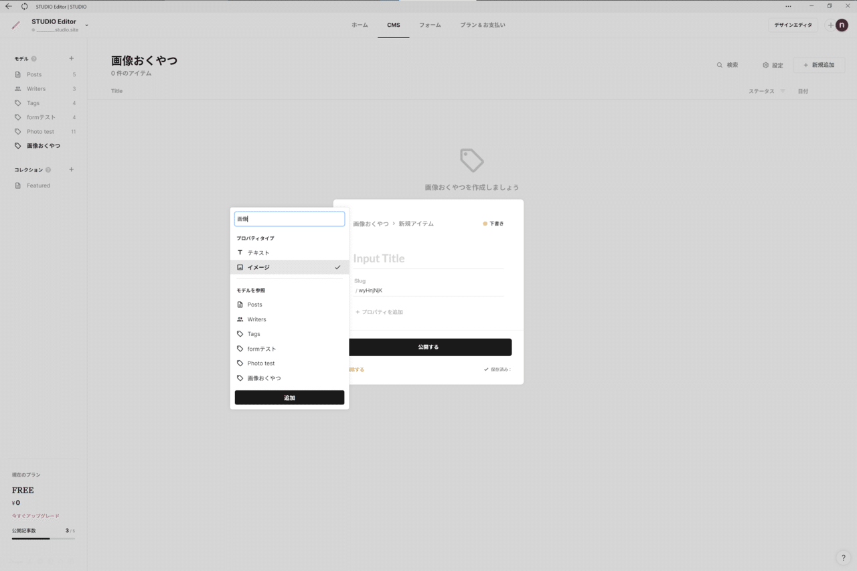
Task: Choose the テキスト property type
Action: click(x=289, y=253)
